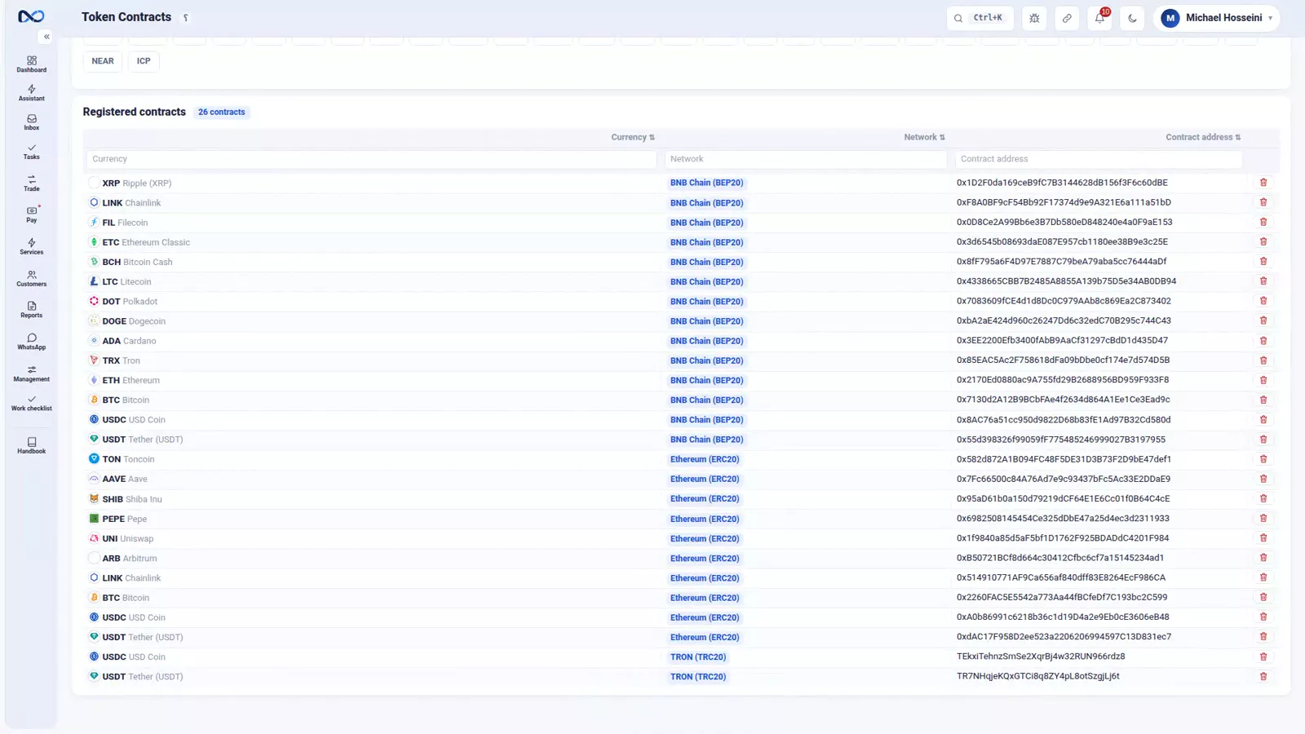Delete the PEPE Pepe contract

tap(1263, 519)
